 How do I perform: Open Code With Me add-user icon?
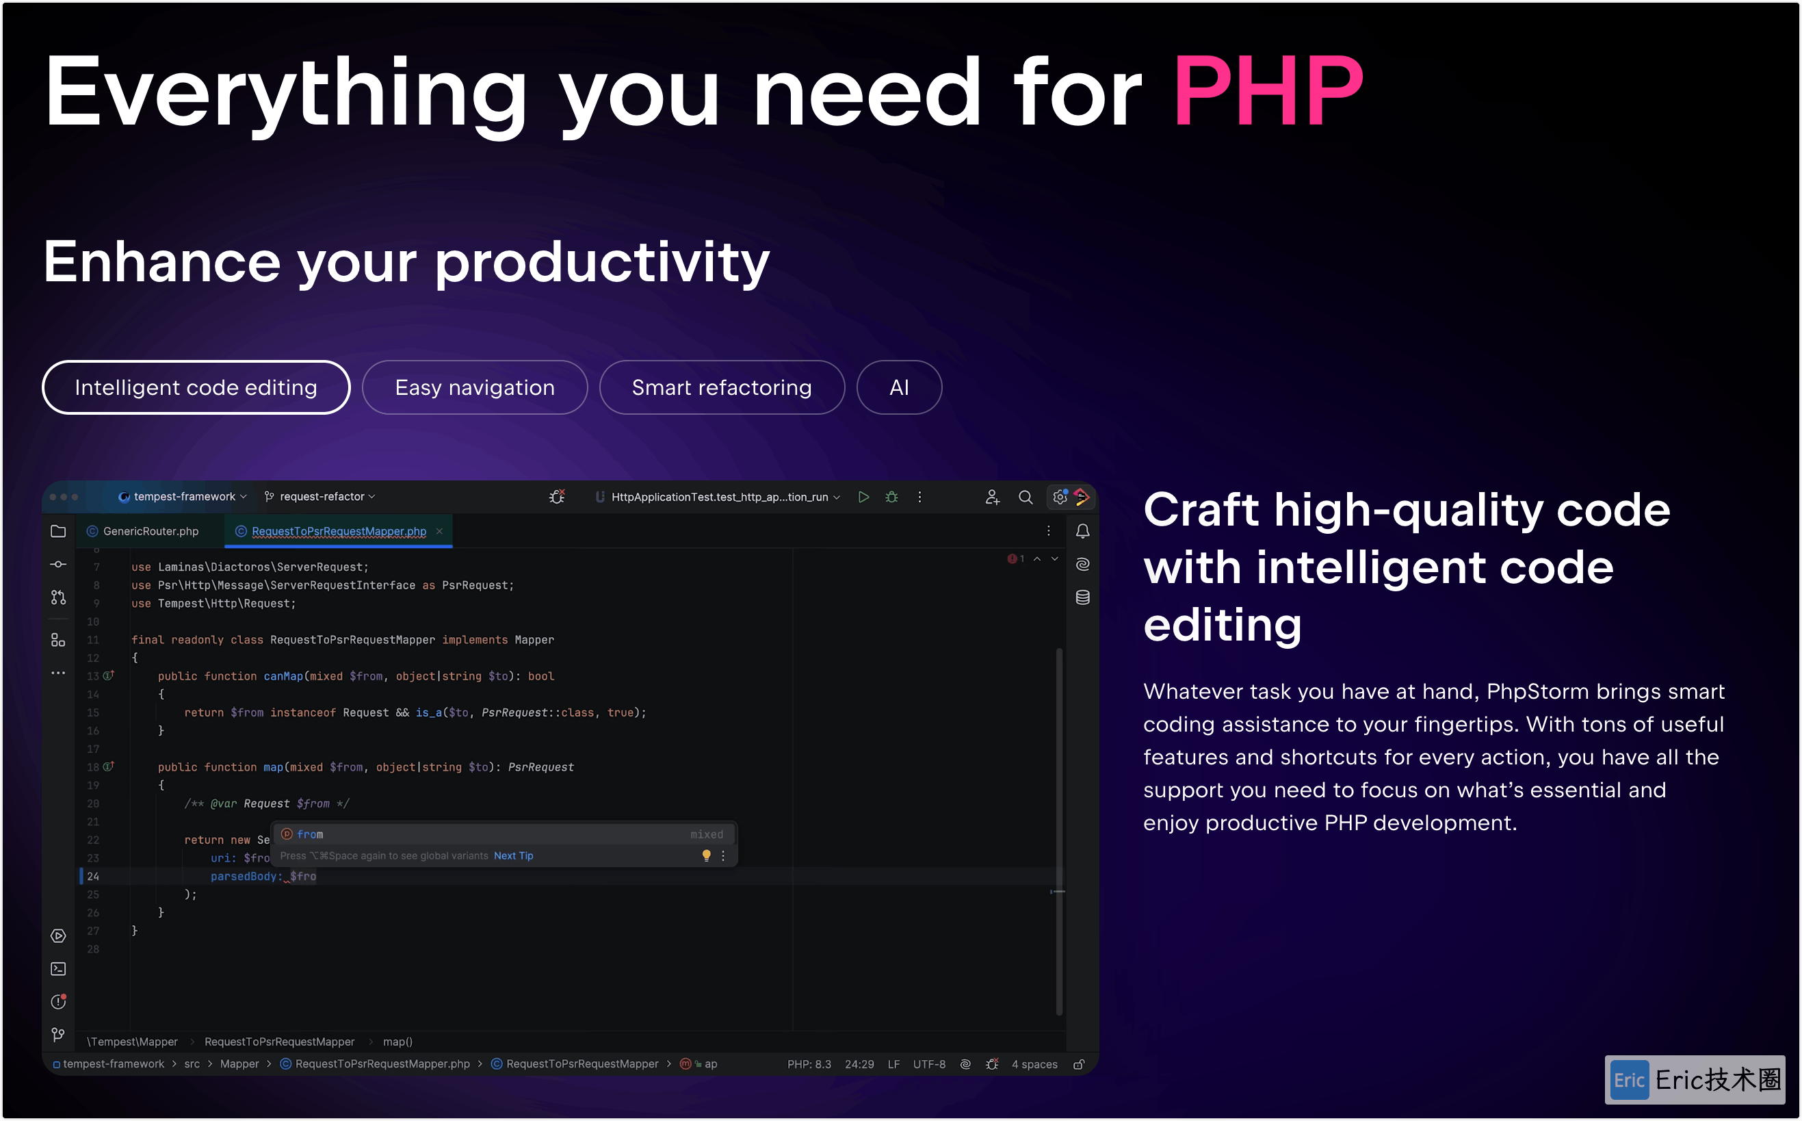click(992, 497)
